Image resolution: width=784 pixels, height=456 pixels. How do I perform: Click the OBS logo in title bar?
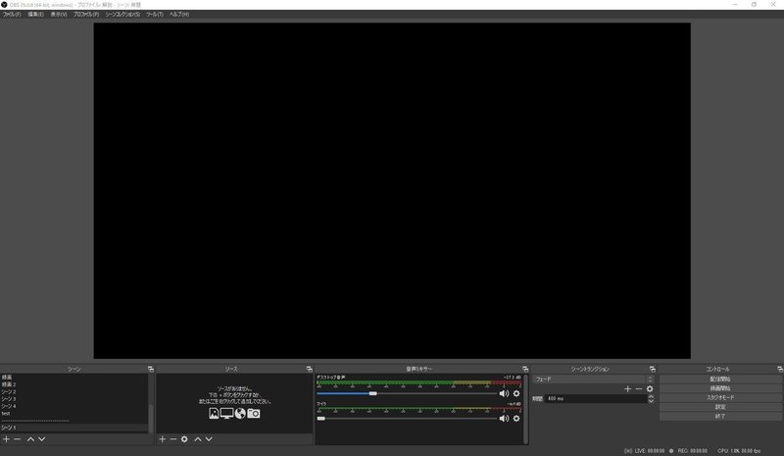pyautogui.click(x=5, y=5)
